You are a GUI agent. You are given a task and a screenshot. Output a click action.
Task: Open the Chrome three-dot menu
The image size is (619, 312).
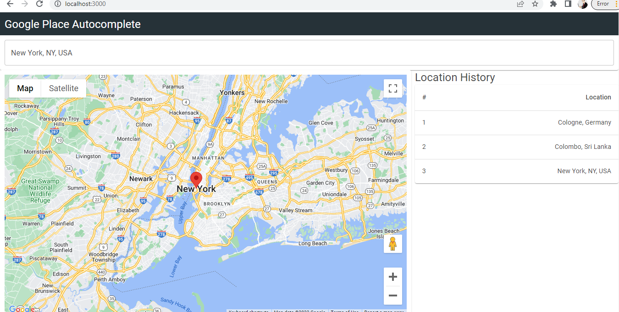tap(615, 4)
